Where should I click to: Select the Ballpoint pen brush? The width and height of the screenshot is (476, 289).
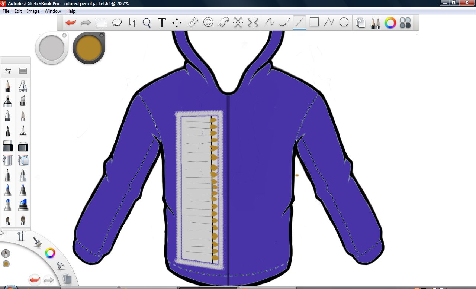point(8,116)
